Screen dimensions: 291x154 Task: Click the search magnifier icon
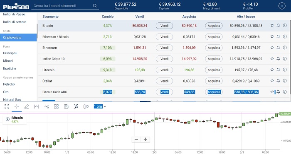pos(95,6)
